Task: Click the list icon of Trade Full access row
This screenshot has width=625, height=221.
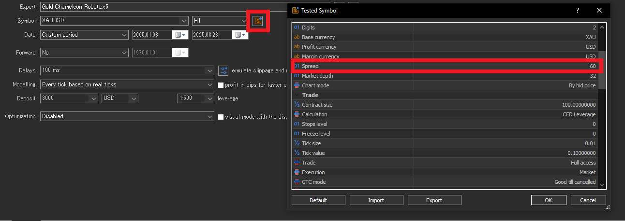Action: (x=297, y=163)
